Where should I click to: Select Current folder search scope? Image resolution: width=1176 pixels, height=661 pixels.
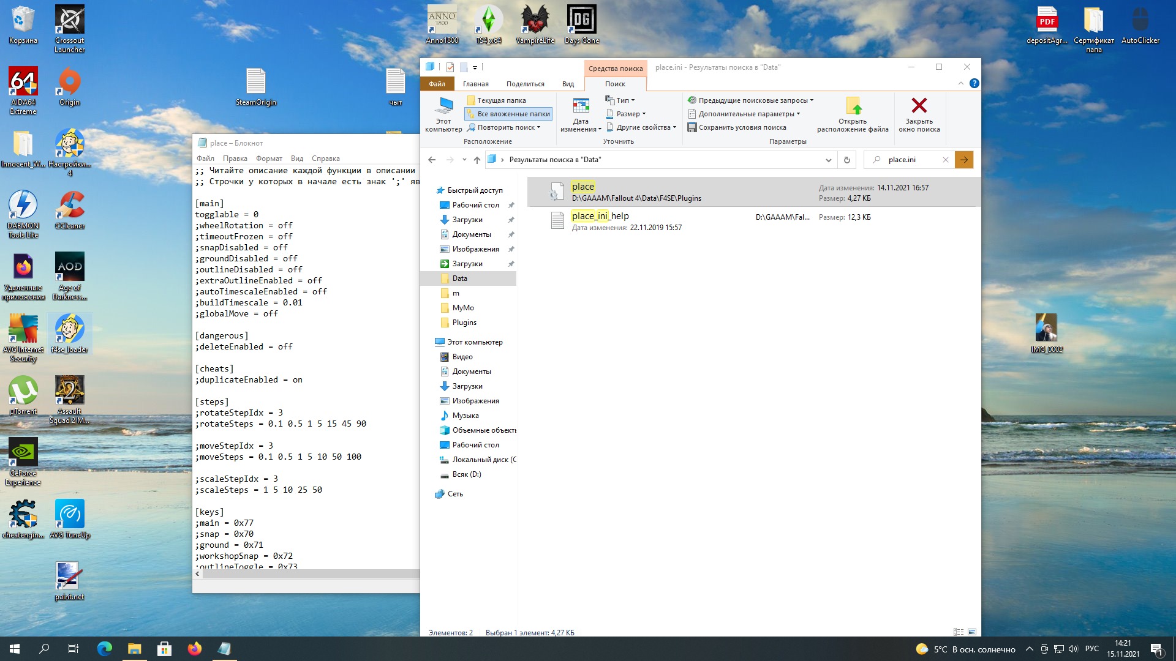(497, 100)
